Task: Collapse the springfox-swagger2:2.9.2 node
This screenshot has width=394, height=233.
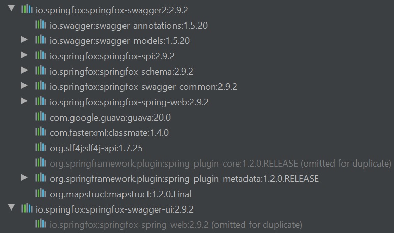Action: [11, 10]
